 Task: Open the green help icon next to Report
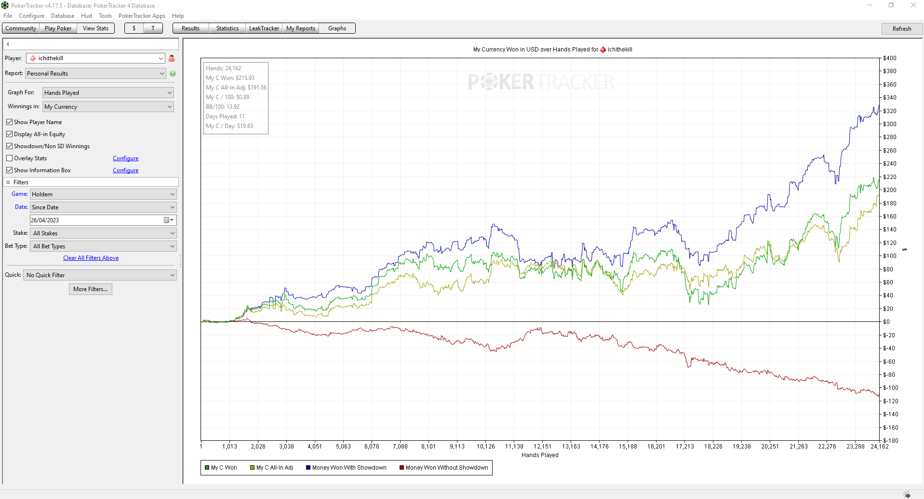tap(173, 74)
